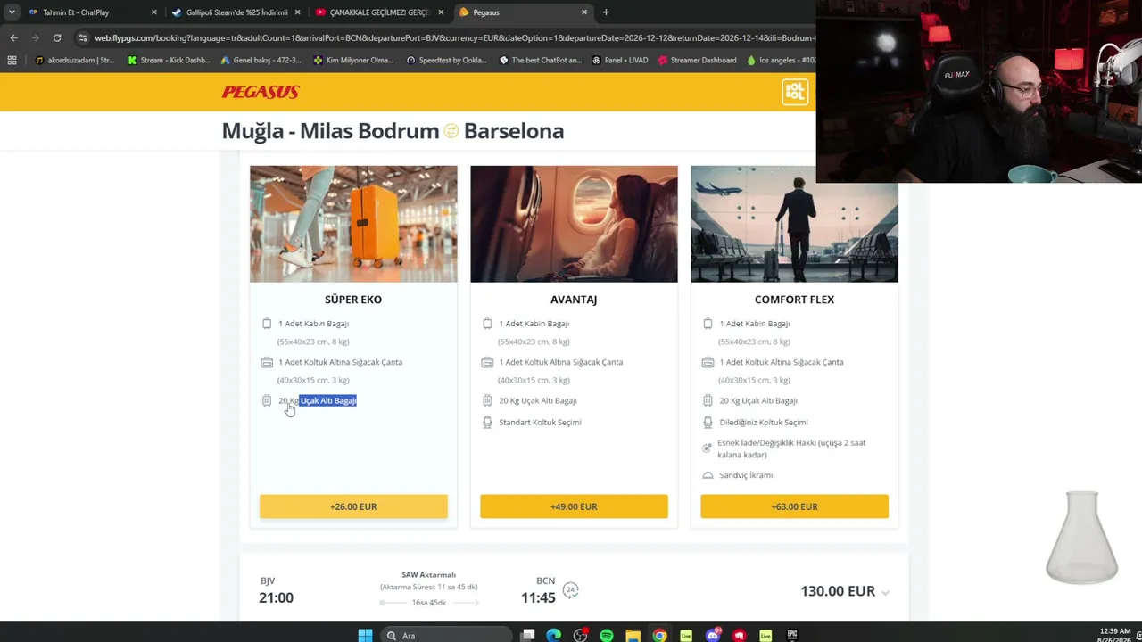Close the Tahmin Et - ChatPlay tab
The height and width of the screenshot is (642, 1142).
tap(153, 12)
